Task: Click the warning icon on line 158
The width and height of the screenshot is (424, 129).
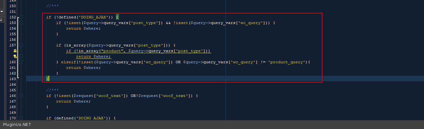Action: click(x=15, y=51)
